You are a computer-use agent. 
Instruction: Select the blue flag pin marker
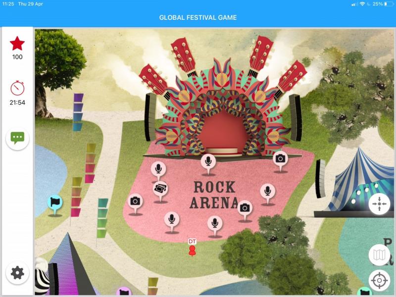[55, 204]
